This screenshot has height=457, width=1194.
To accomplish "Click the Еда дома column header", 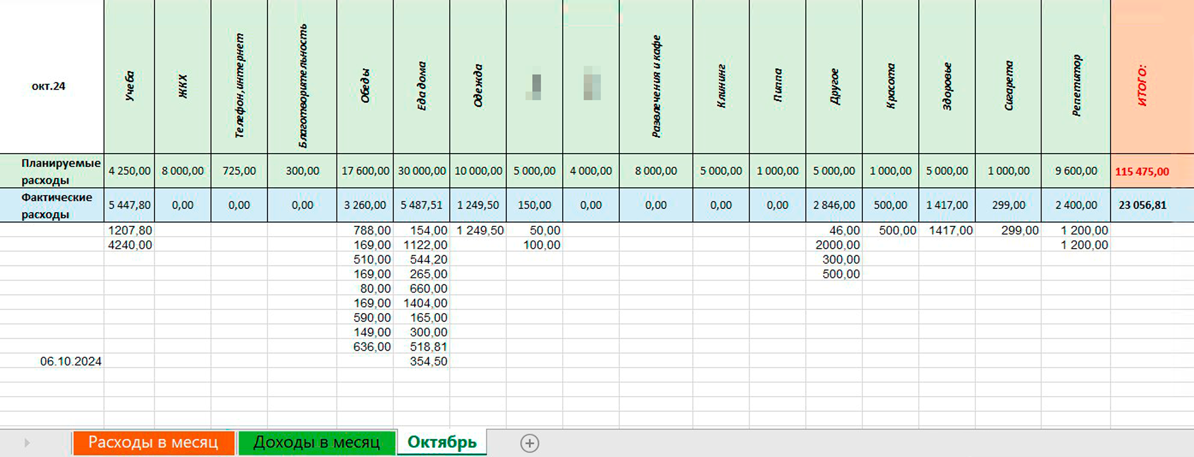I will pos(421,77).
